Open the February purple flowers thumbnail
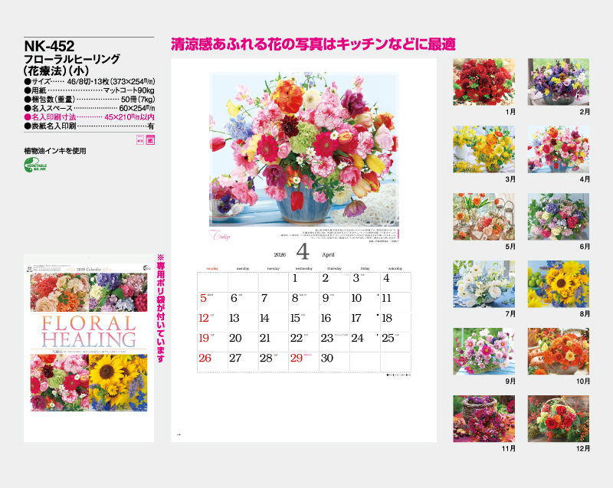The width and height of the screenshot is (613, 488). tap(559, 82)
